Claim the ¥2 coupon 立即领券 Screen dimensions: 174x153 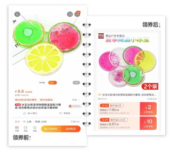(148, 109)
